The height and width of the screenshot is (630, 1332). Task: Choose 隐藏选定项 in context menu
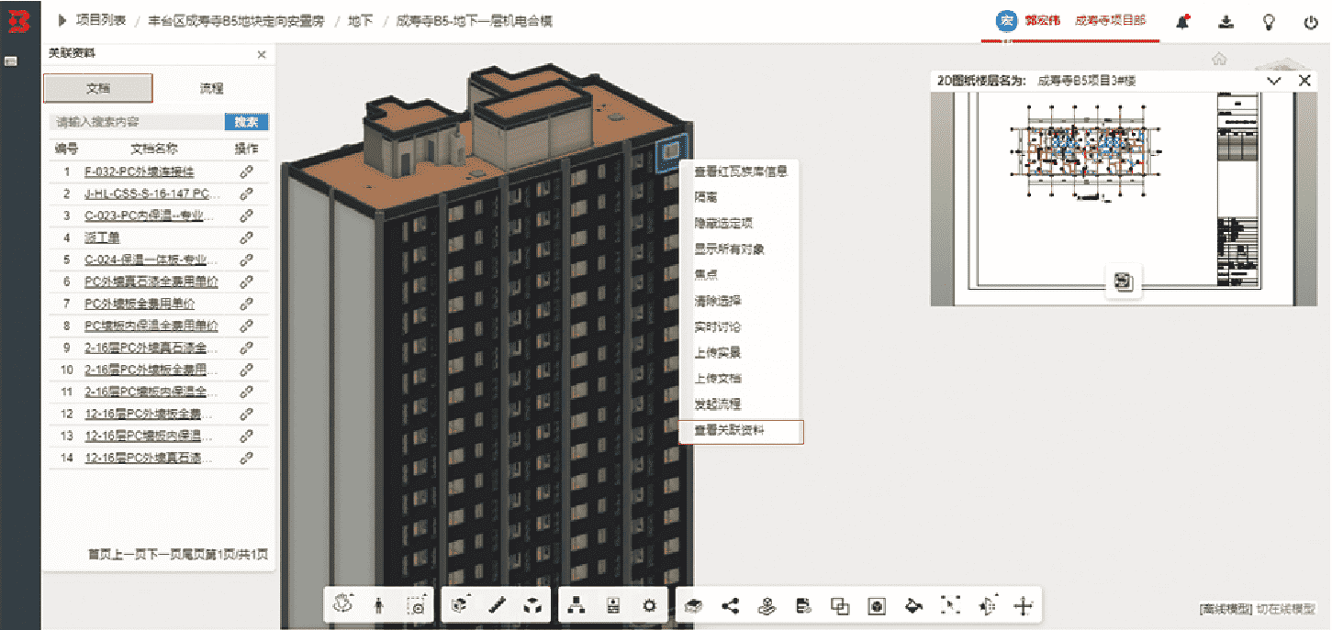[723, 224]
